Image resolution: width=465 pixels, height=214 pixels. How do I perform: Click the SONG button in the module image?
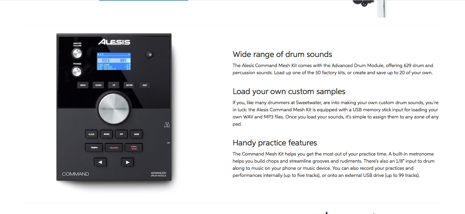tap(107, 134)
